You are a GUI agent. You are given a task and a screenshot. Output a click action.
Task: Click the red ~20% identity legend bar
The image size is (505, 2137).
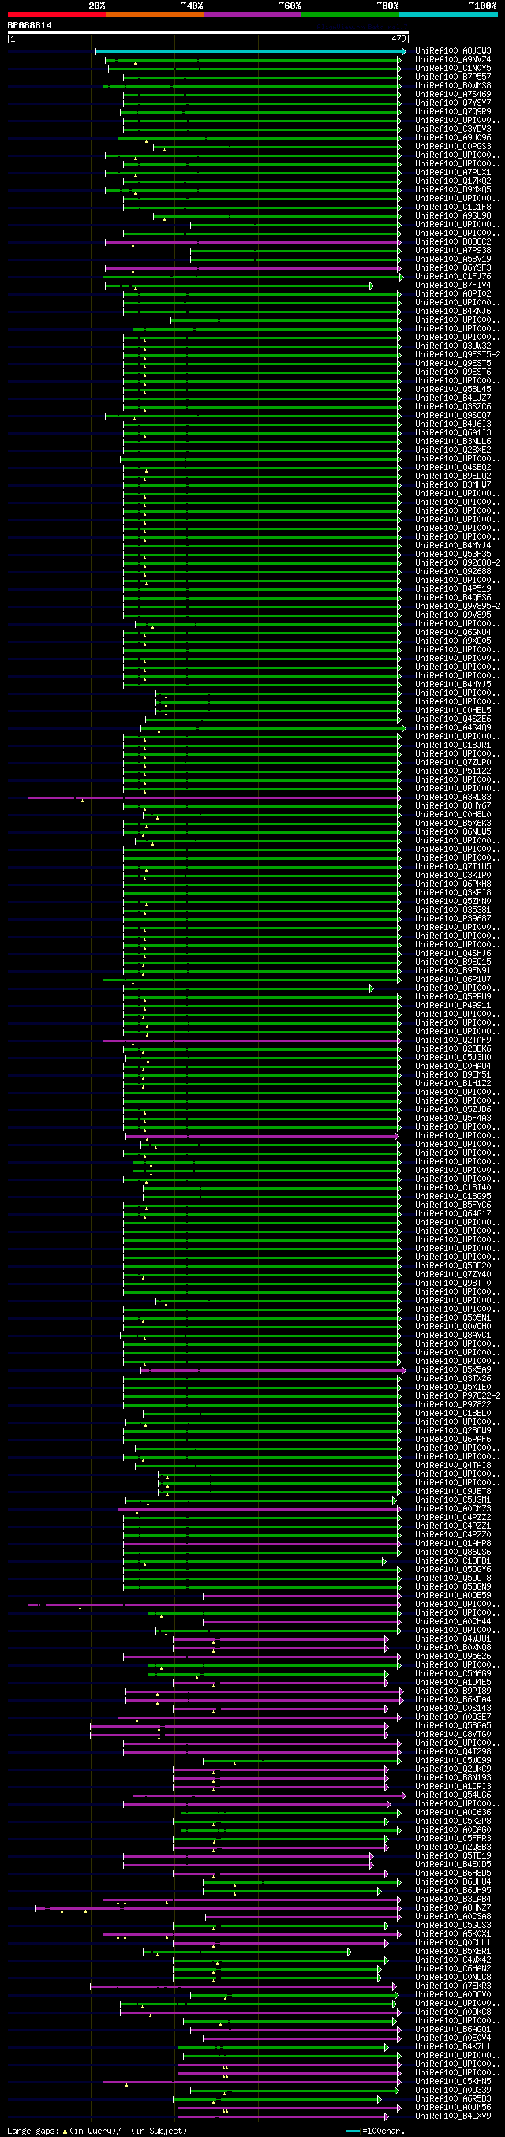[56, 14]
